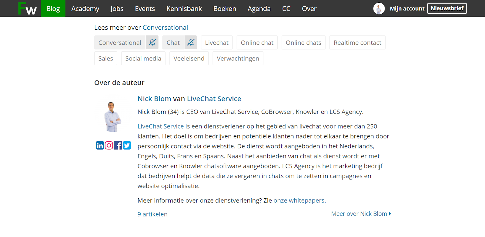The width and height of the screenshot is (485, 237).
Task: Open the Blog menu item
Action: [x=53, y=8]
